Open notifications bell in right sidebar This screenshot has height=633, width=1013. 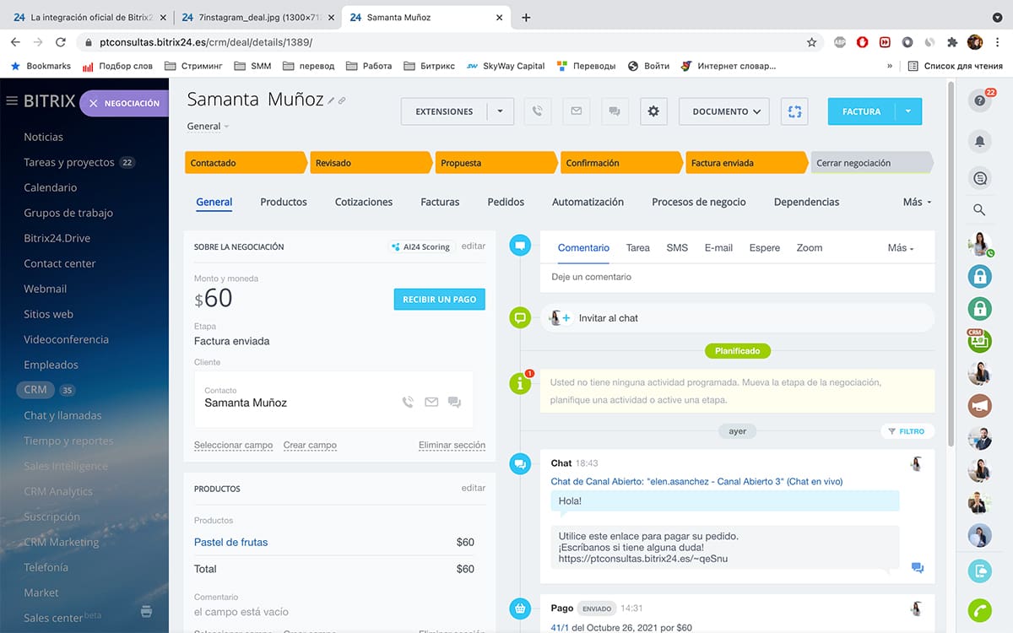(979, 142)
